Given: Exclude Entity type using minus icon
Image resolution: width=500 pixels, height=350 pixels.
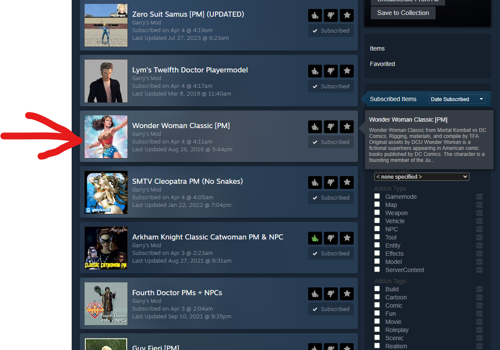Looking at the screenshot, I should [x=479, y=245].
